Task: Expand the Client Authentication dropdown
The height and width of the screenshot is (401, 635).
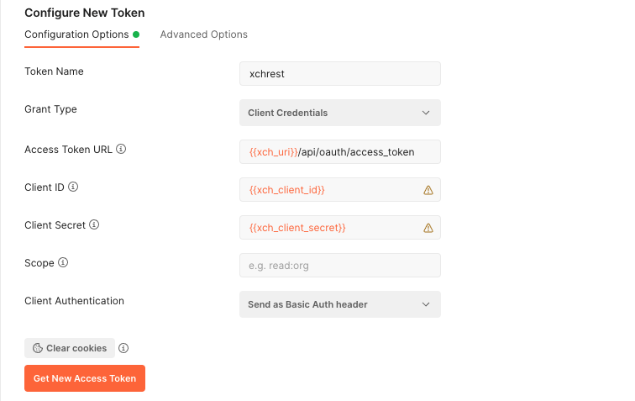Action: (x=339, y=304)
